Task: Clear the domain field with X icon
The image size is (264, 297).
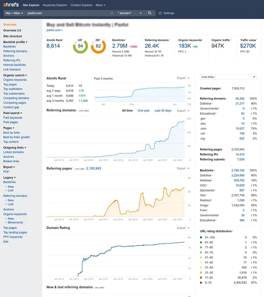Action: (112, 13)
